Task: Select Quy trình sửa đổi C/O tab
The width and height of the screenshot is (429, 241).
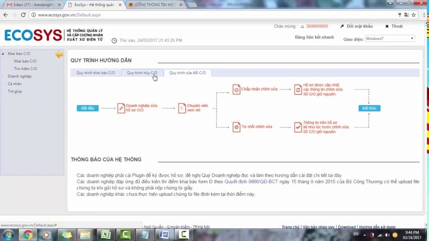Action: [x=187, y=73]
